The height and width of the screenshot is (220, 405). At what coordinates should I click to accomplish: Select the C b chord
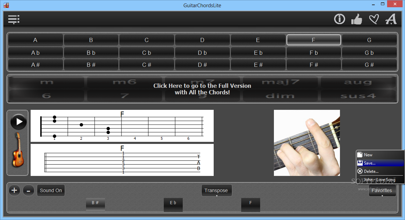147,53
